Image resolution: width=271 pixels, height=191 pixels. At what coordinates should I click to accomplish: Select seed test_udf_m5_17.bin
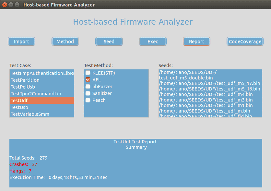tap(209, 83)
